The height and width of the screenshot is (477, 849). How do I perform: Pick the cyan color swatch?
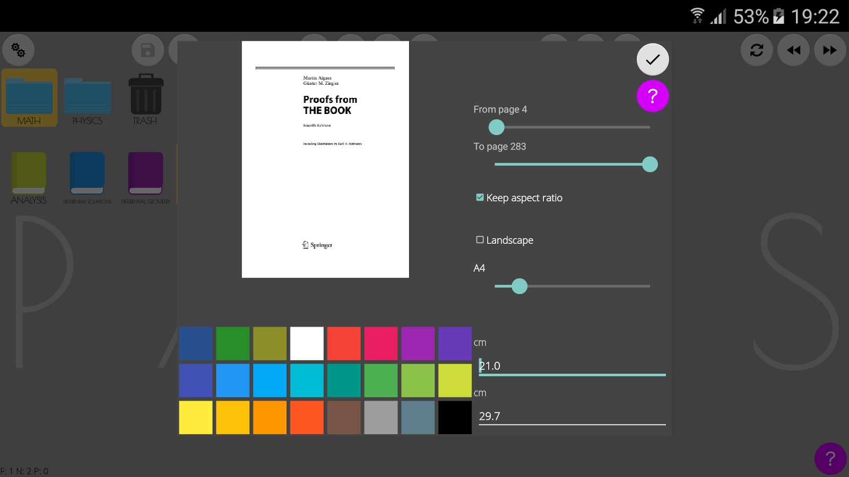[x=307, y=381]
